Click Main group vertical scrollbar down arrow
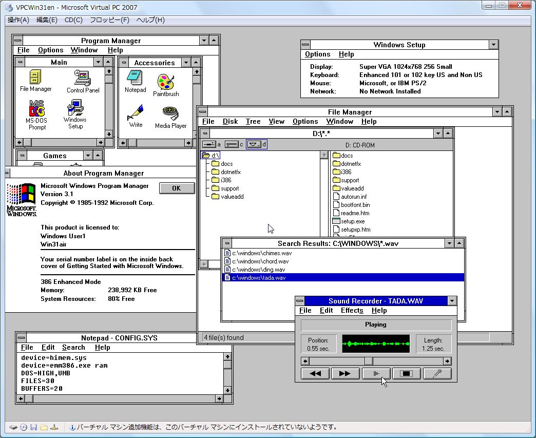 point(109,134)
